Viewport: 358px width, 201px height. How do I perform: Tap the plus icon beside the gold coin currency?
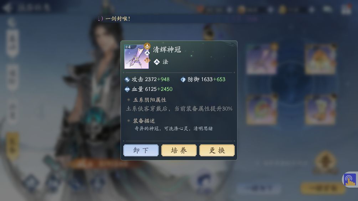pos(270,10)
